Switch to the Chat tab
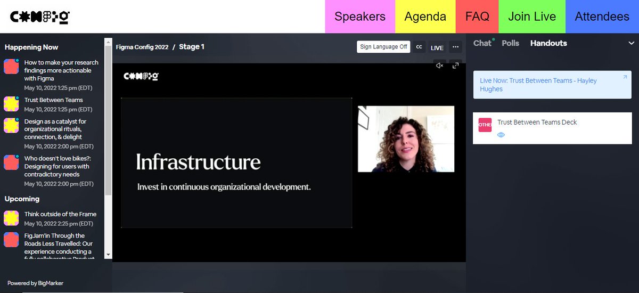Image resolution: width=639 pixels, height=293 pixels. (x=482, y=43)
